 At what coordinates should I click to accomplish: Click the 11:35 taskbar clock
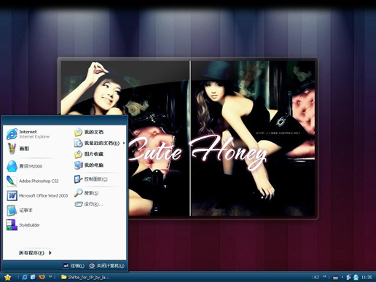point(367,277)
